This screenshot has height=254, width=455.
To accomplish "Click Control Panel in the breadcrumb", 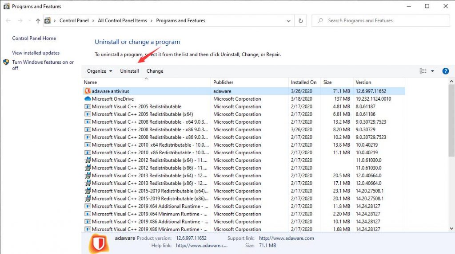I will pyautogui.click(x=74, y=20).
